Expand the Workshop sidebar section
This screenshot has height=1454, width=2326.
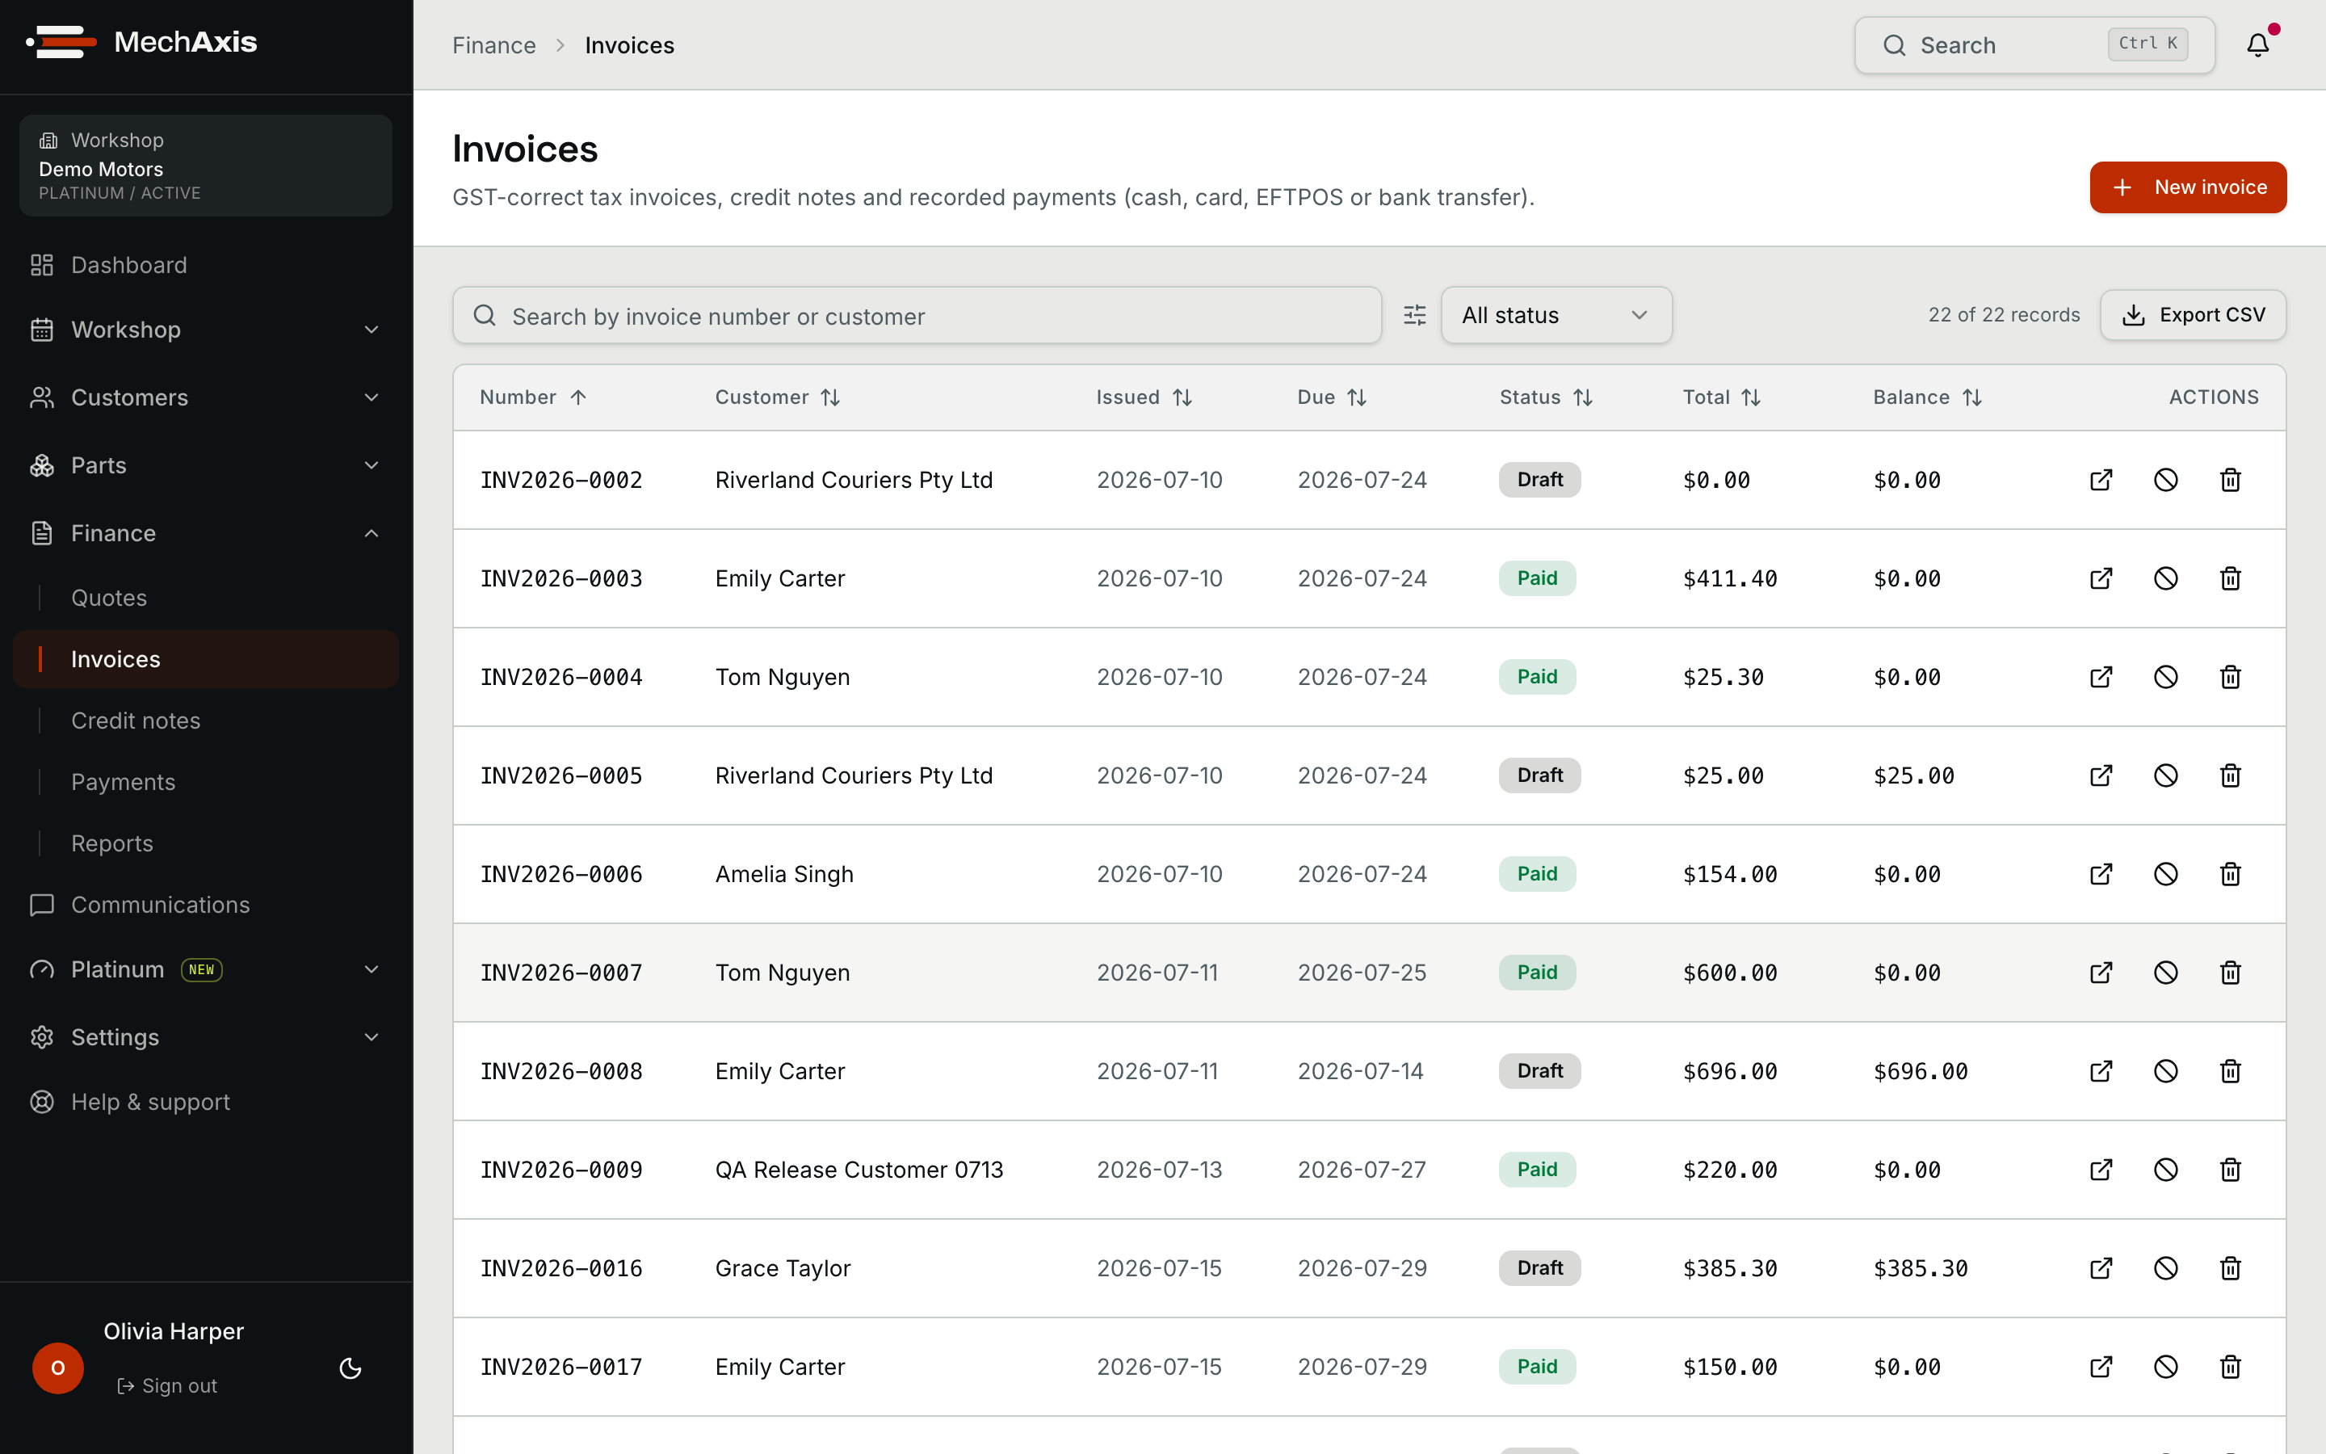tap(206, 330)
